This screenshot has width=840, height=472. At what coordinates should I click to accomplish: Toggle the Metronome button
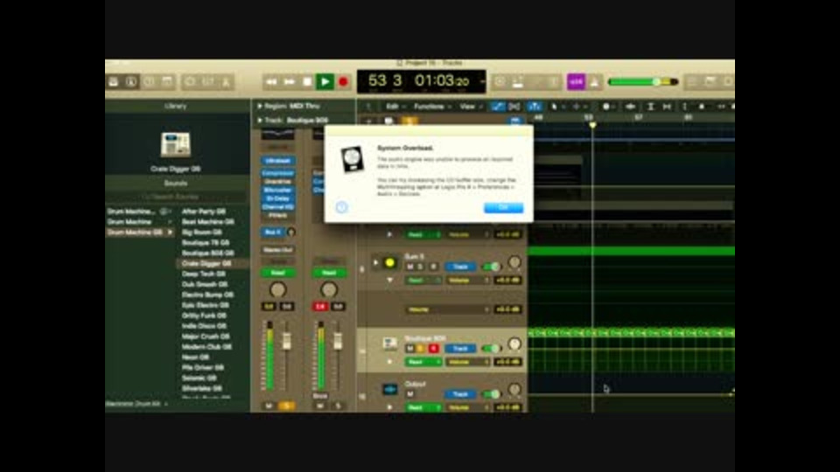tap(594, 82)
